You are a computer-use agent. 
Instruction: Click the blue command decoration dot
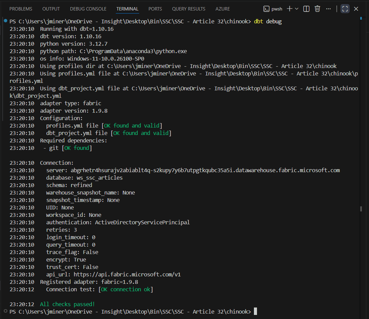click(x=5, y=21)
